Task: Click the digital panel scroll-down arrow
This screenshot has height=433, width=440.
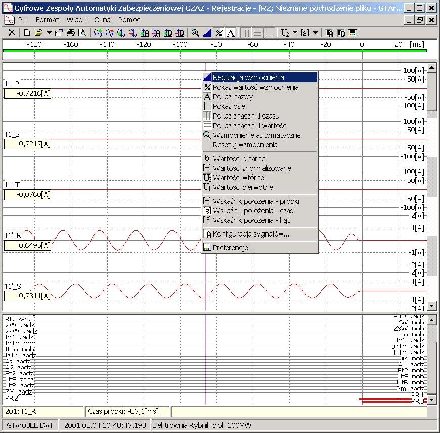Action: click(431, 399)
